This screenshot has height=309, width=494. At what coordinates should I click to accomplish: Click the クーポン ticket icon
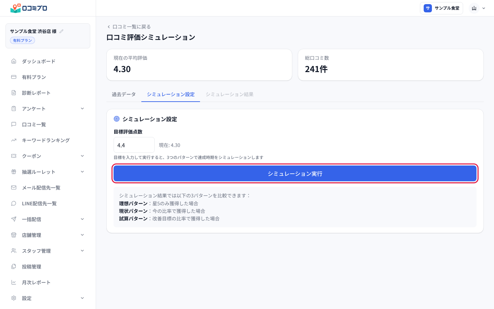[x=14, y=156]
